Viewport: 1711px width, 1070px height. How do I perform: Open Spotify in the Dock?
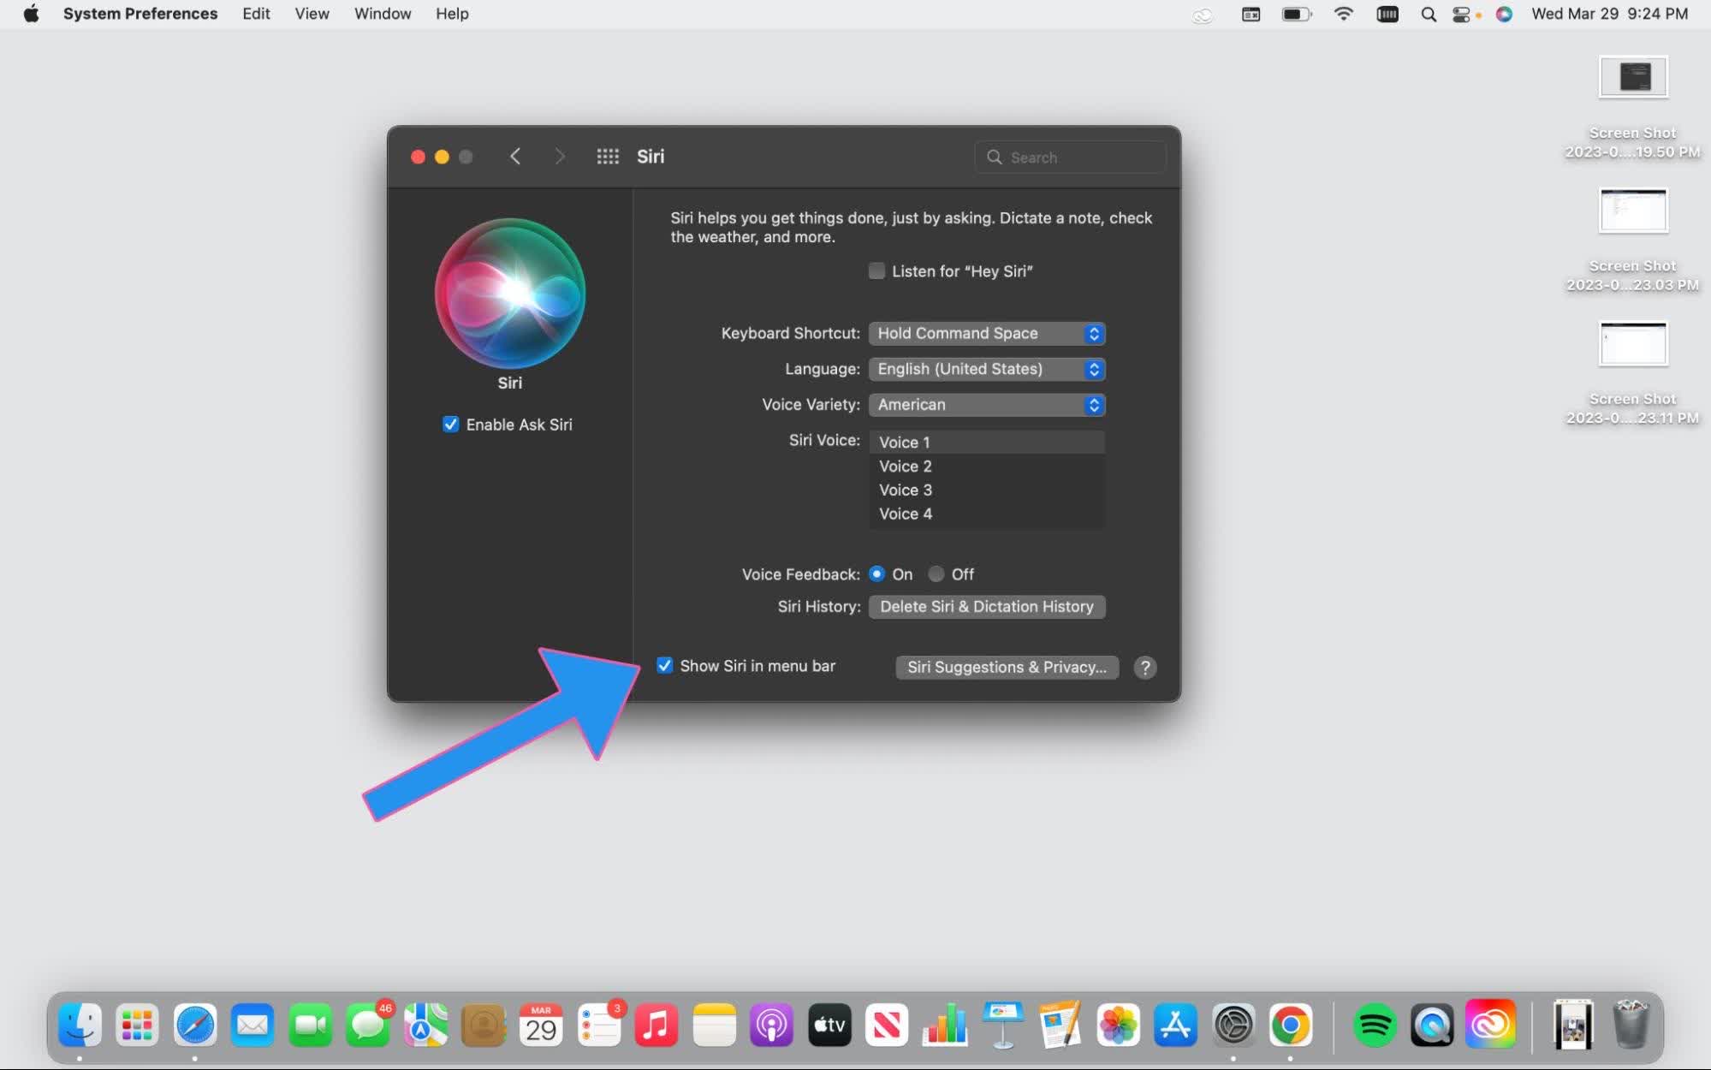1373,1025
